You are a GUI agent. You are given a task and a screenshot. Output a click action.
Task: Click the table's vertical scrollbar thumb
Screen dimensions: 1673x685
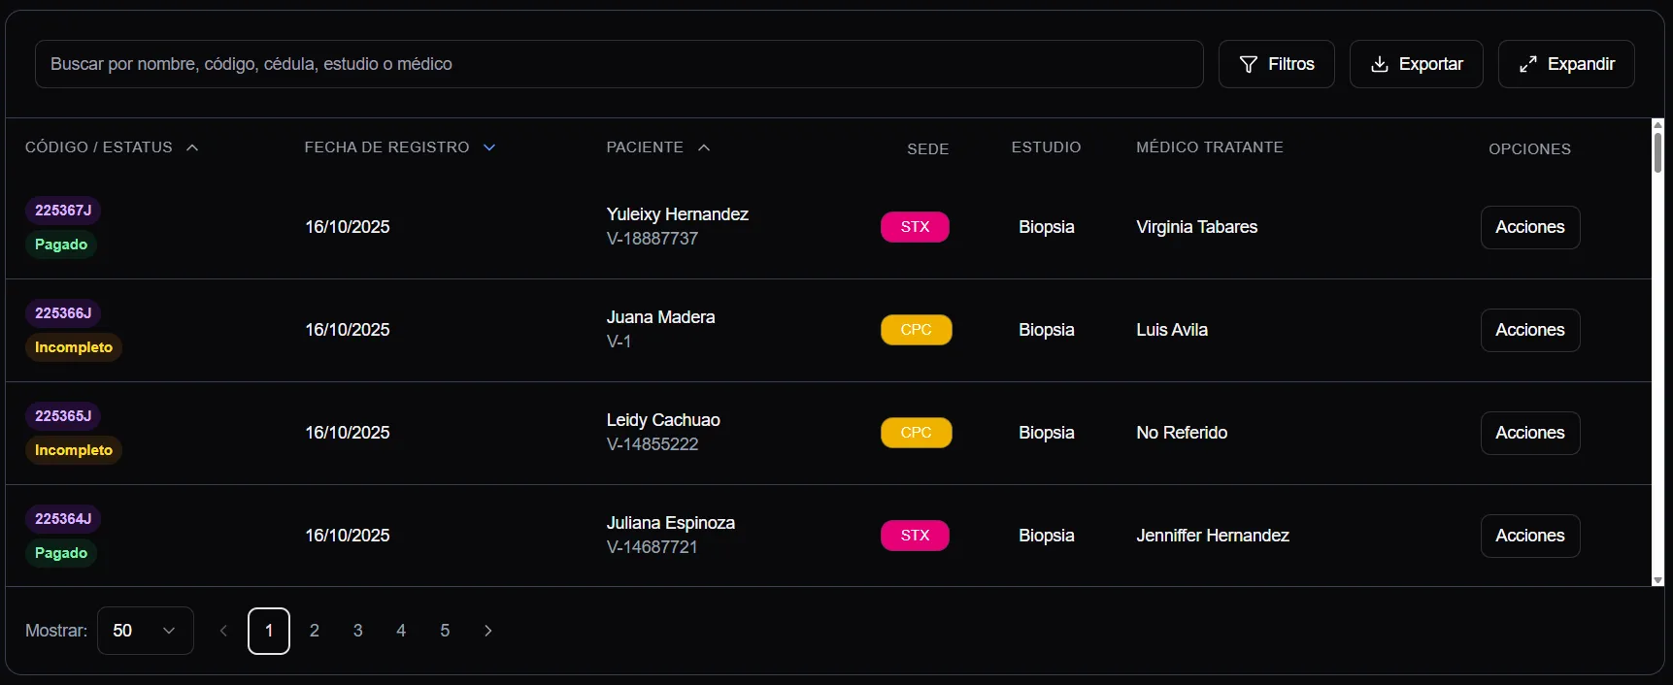[x=1657, y=152]
